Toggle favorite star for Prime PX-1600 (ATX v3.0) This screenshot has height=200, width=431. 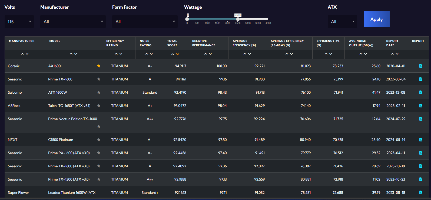tap(99, 153)
